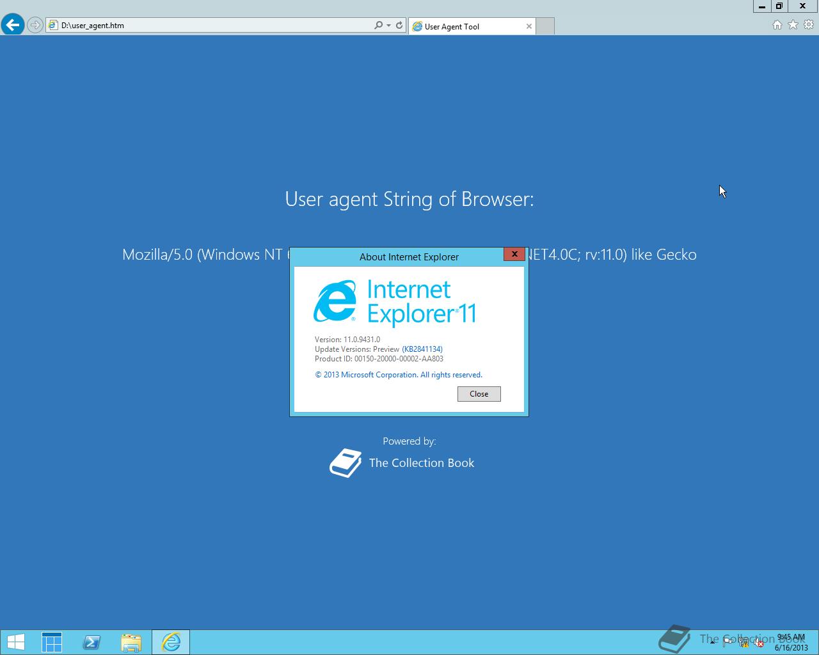Screen dimensions: 819x655
Task: Open File Explorer from the taskbar
Action: click(131, 642)
